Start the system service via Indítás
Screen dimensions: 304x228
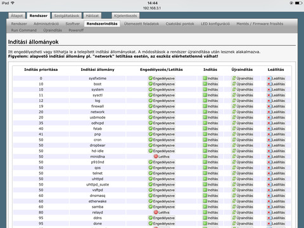[x=210, y=89]
